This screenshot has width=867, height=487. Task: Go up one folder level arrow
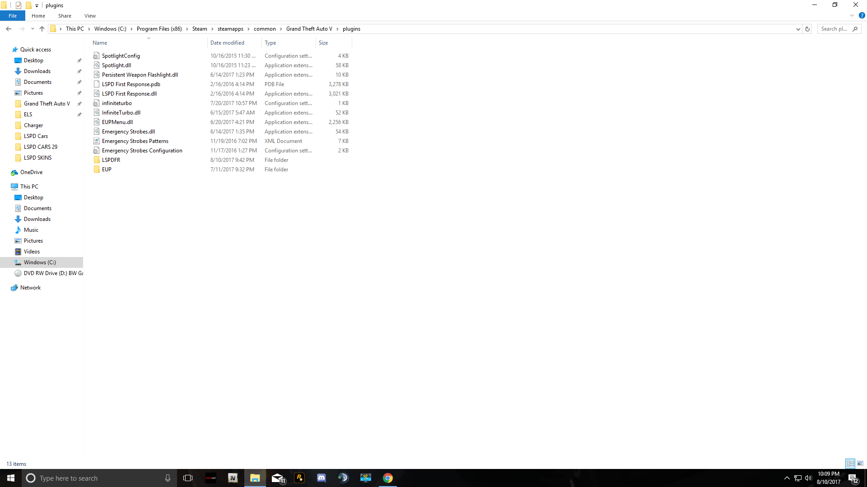[42, 29]
